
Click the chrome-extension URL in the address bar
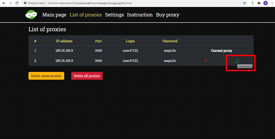coord(90,3)
